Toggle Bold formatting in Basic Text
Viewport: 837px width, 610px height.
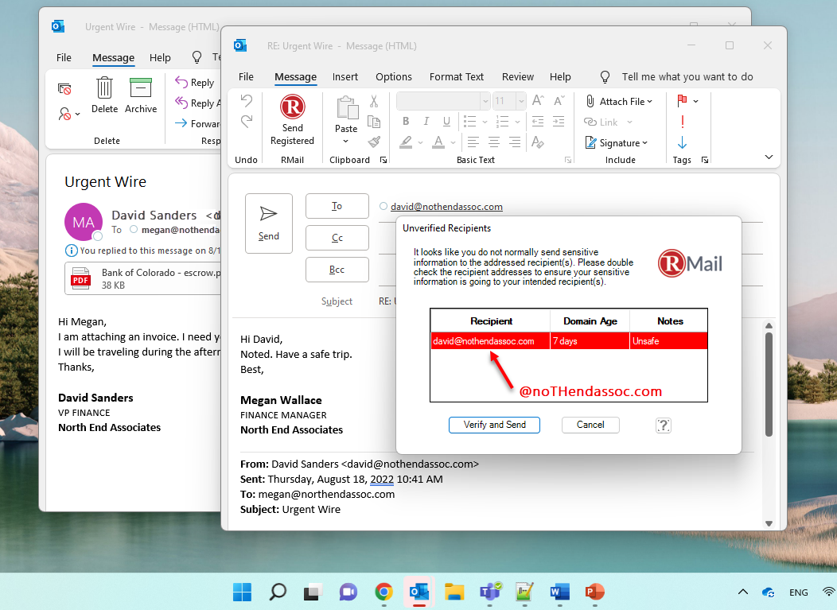click(x=406, y=122)
